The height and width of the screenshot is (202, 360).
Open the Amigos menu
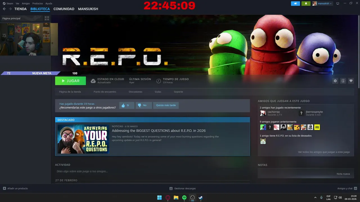click(x=26, y=3)
